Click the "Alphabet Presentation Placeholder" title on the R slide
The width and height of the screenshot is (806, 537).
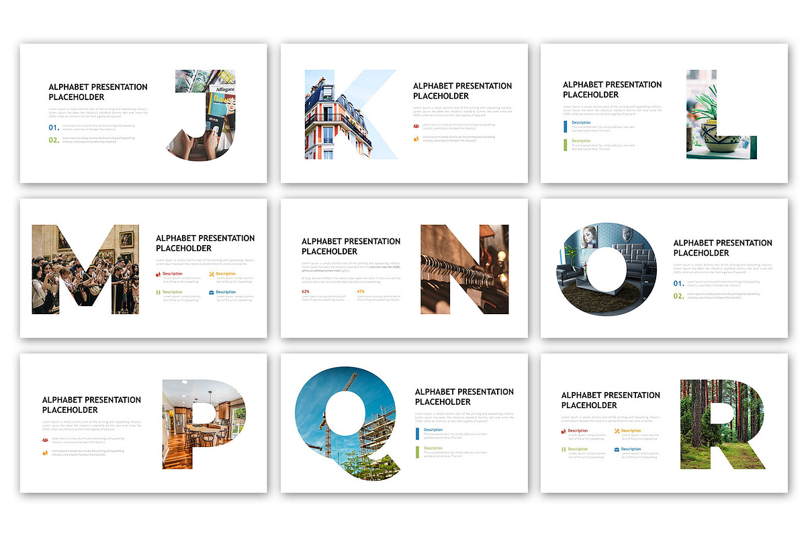(611, 400)
